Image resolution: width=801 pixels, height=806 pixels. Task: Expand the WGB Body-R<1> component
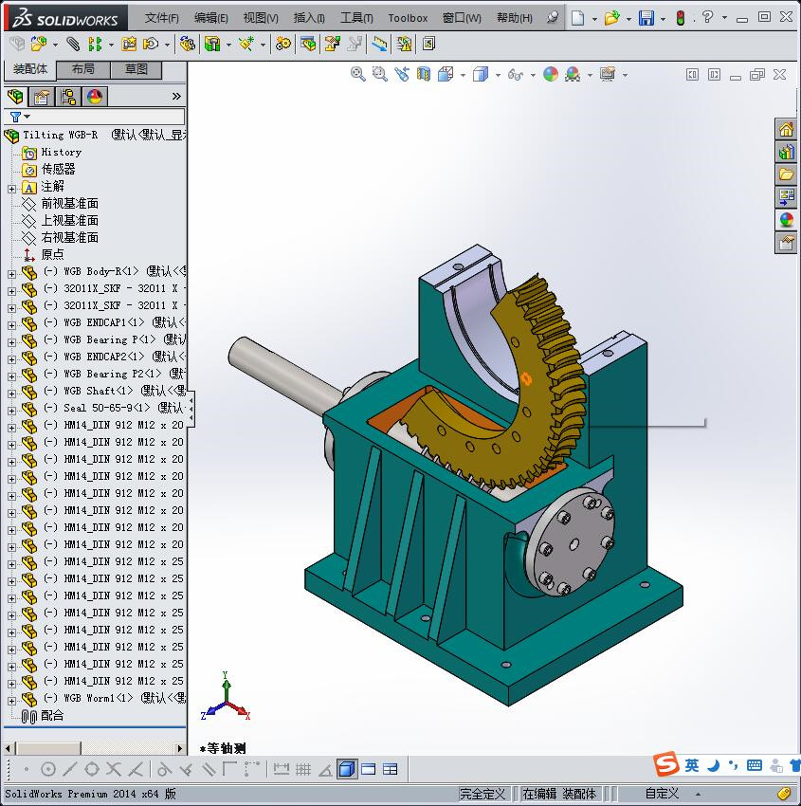click(11, 274)
